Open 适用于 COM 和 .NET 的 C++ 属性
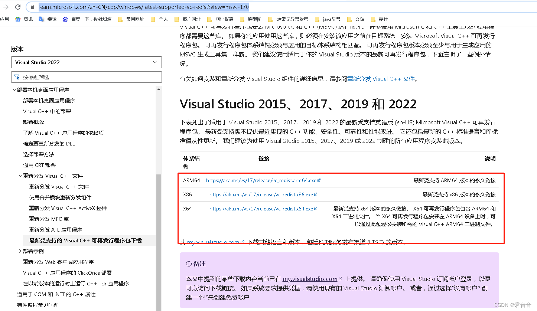This screenshot has height=311, width=537. [56, 294]
